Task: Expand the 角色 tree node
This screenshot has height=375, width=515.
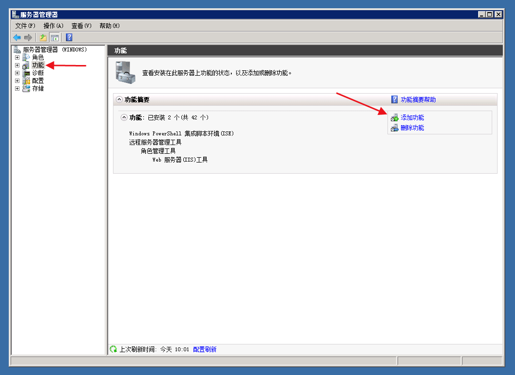Action: [17, 57]
